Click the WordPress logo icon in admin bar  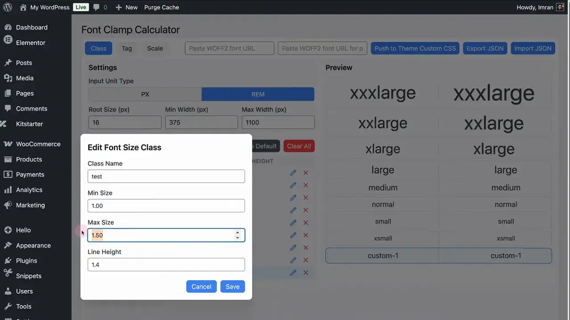pos(8,8)
